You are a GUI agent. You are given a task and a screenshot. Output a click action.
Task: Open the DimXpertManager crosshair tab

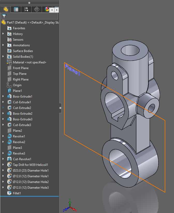coord(37,10)
